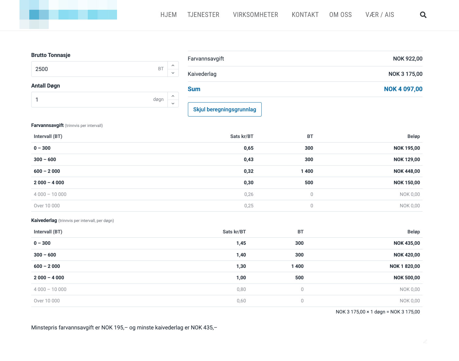
Task: Click the rate 0,80 in Kaivederlag table
Action: click(241, 289)
